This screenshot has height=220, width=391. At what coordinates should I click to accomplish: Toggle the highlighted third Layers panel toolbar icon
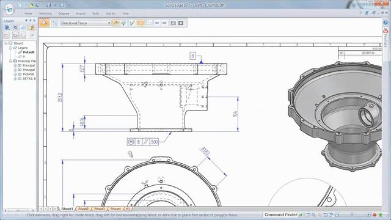23,28
